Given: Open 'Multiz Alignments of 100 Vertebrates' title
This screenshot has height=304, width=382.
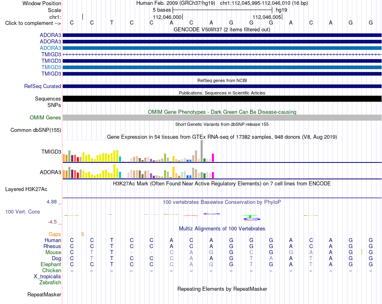Looking at the screenshot, I should [222, 229].
